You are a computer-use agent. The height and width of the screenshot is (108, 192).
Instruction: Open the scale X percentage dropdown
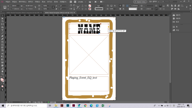[50, 6]
